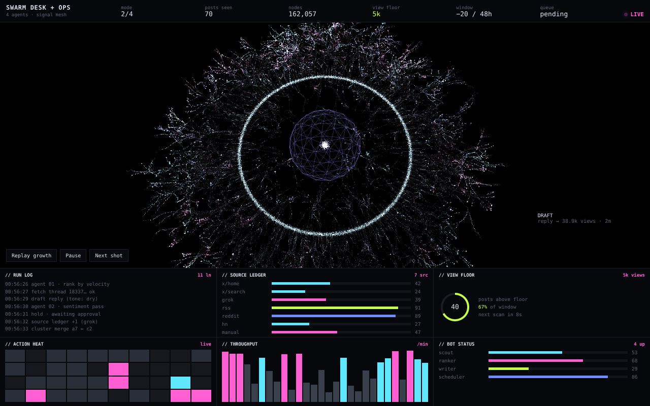Click the Next shot button

(109, 256)
